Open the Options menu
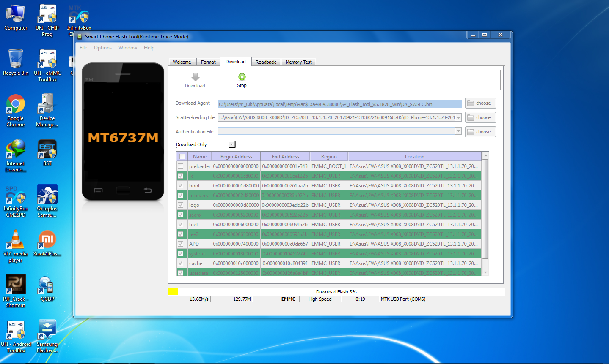609x364 pixels. 103,48
